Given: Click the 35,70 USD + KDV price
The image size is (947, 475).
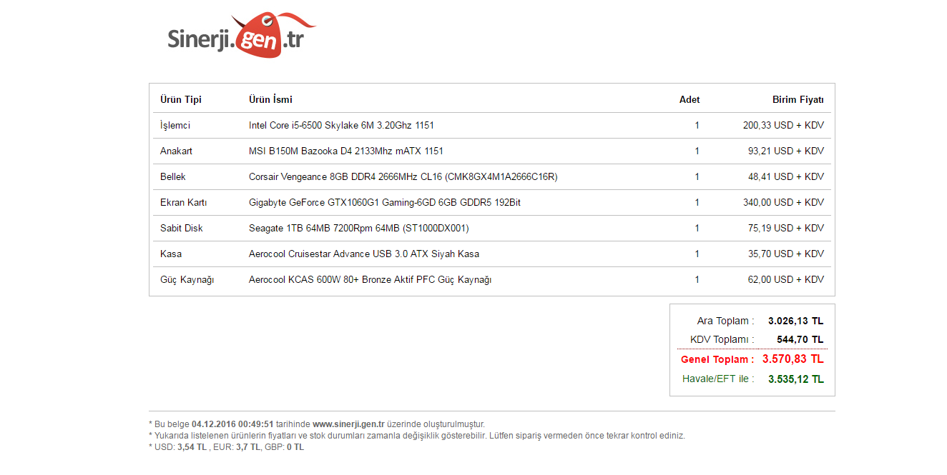Looking at the screenshot, I should 786,254.
